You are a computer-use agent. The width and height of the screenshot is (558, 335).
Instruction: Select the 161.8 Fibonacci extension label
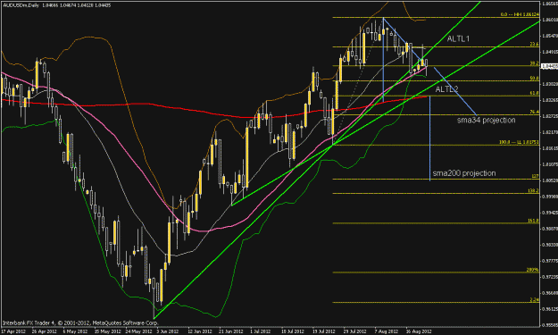tap(533, 221)
